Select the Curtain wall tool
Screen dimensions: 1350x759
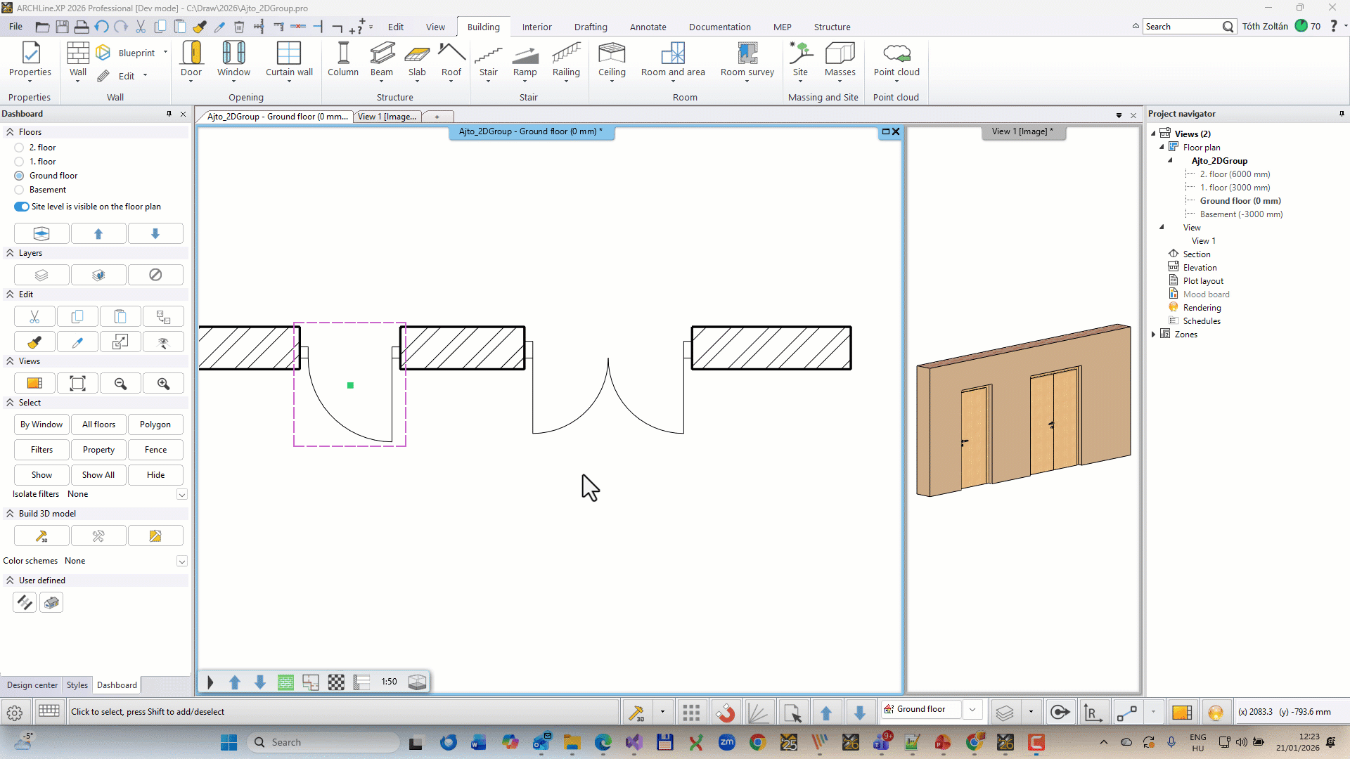pos(289,60)
